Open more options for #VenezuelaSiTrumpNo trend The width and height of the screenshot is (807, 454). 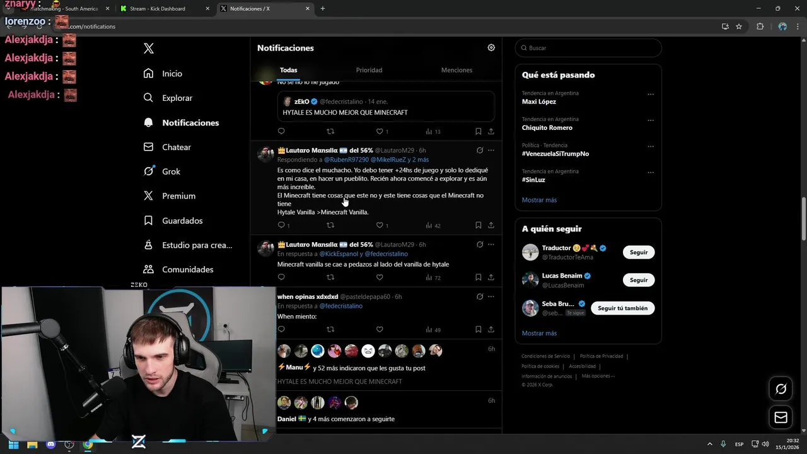click(651, 146)
